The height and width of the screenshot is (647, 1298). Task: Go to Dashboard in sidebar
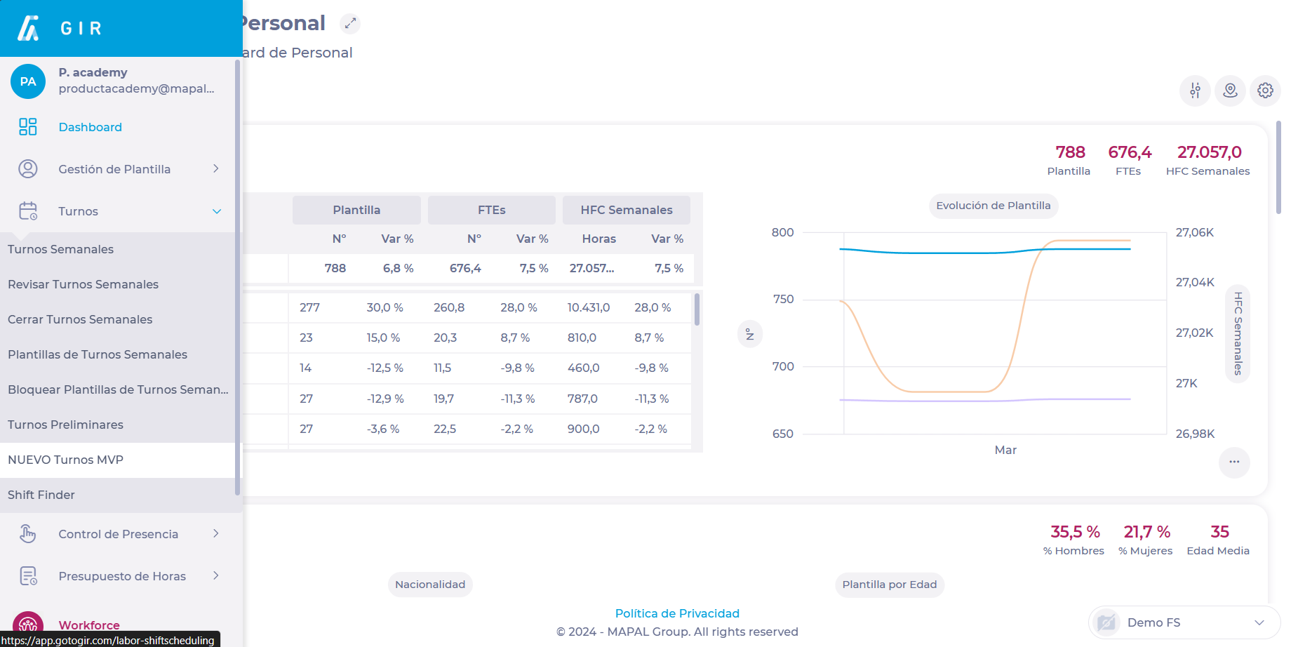coord(90,127)
